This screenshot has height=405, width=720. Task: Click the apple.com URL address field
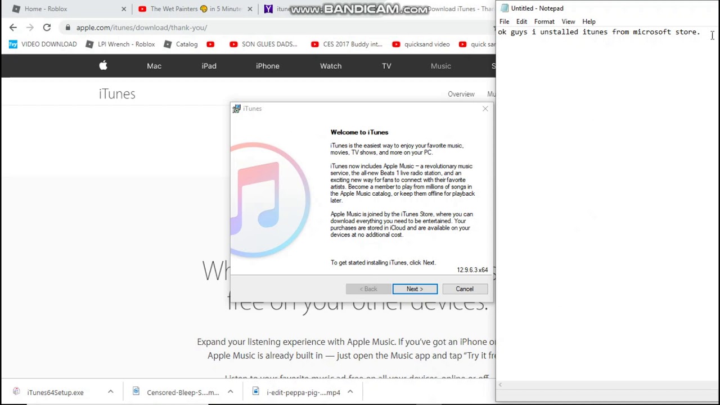click(142, 28)
